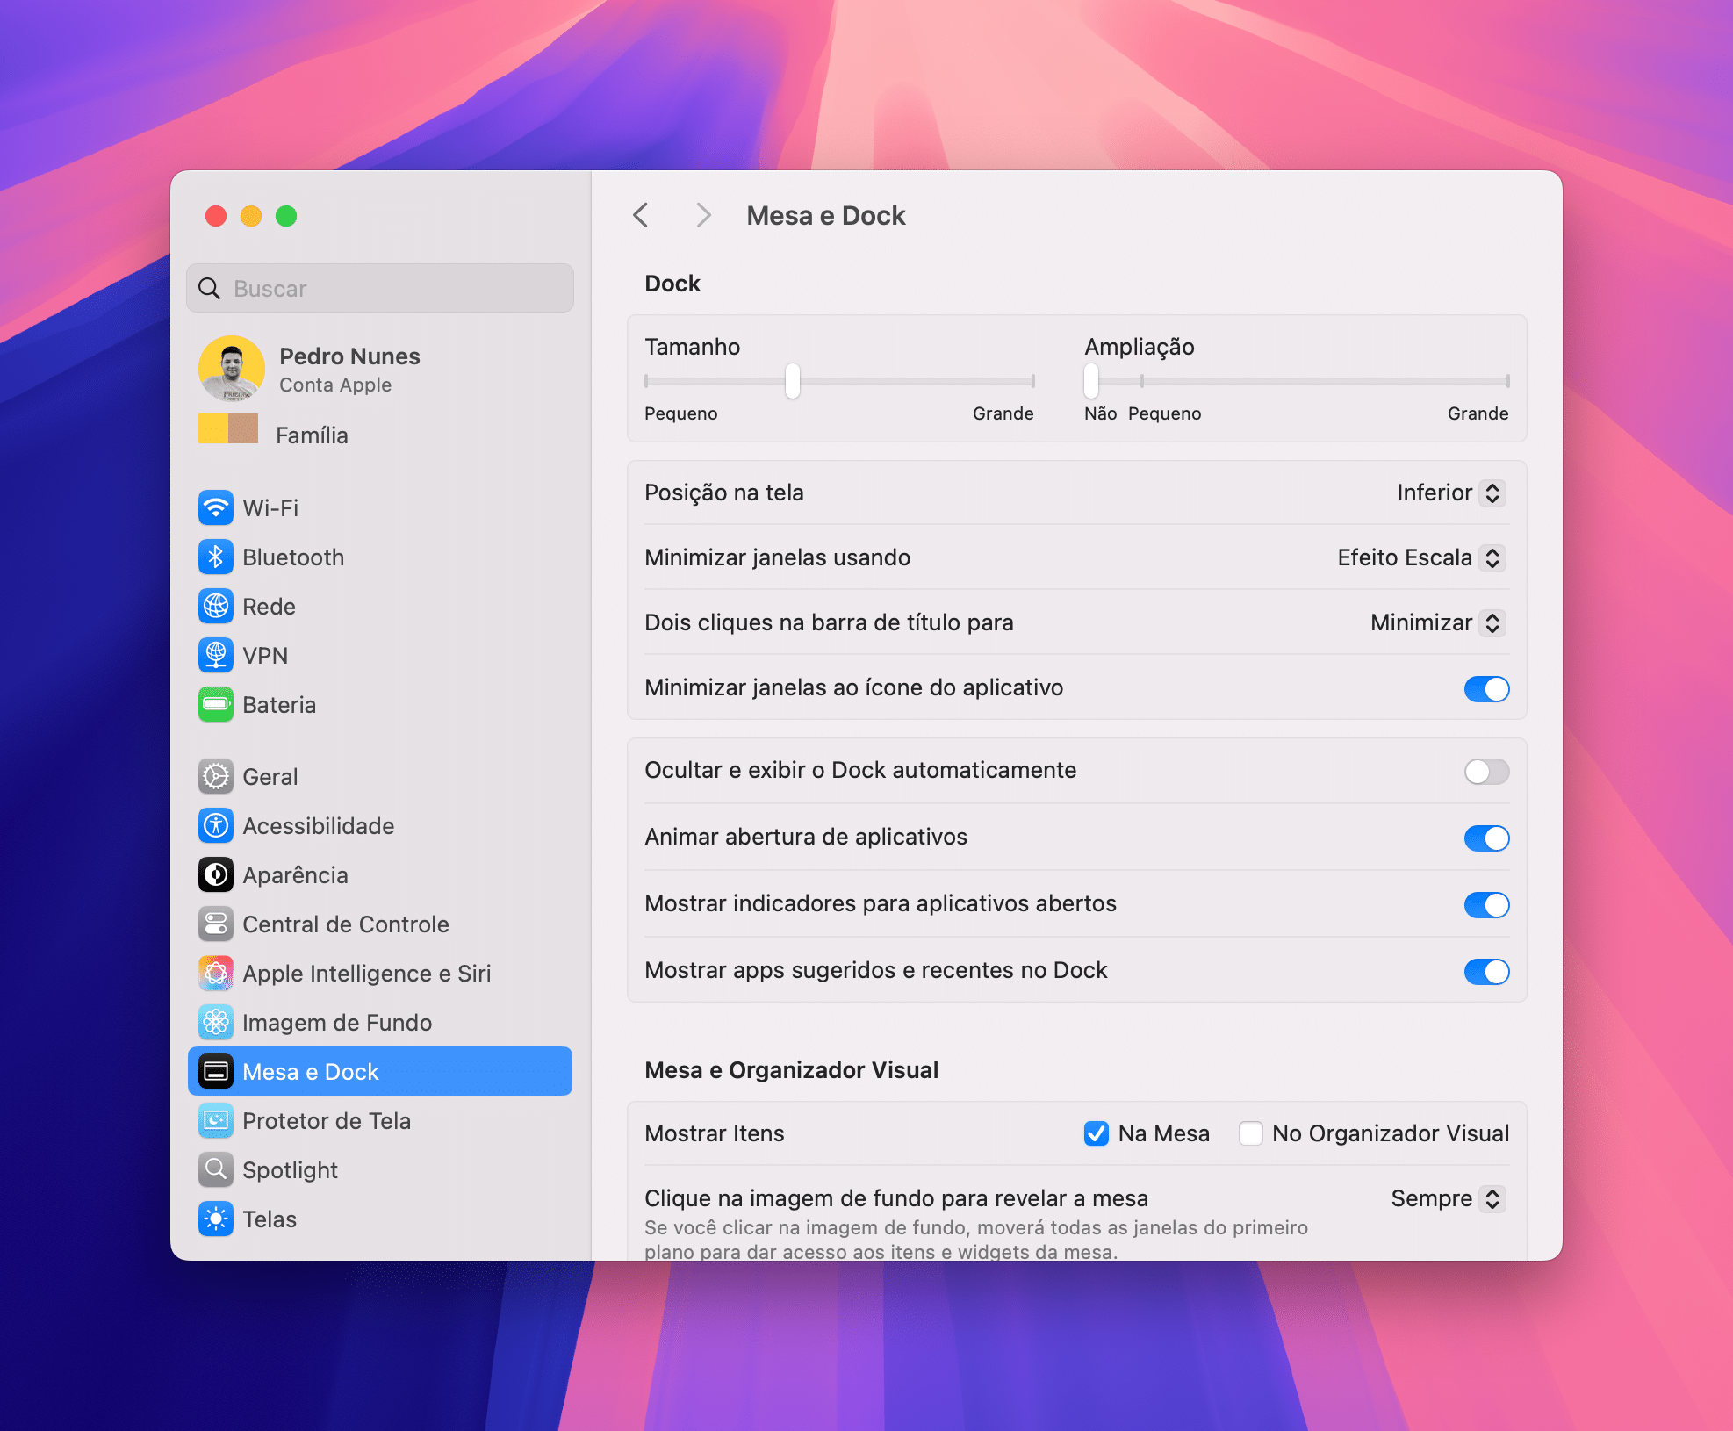The height and width of the screenshot is (1431, 1733).
Task: Click the green Bateria icon
Action: coord(216,704)
